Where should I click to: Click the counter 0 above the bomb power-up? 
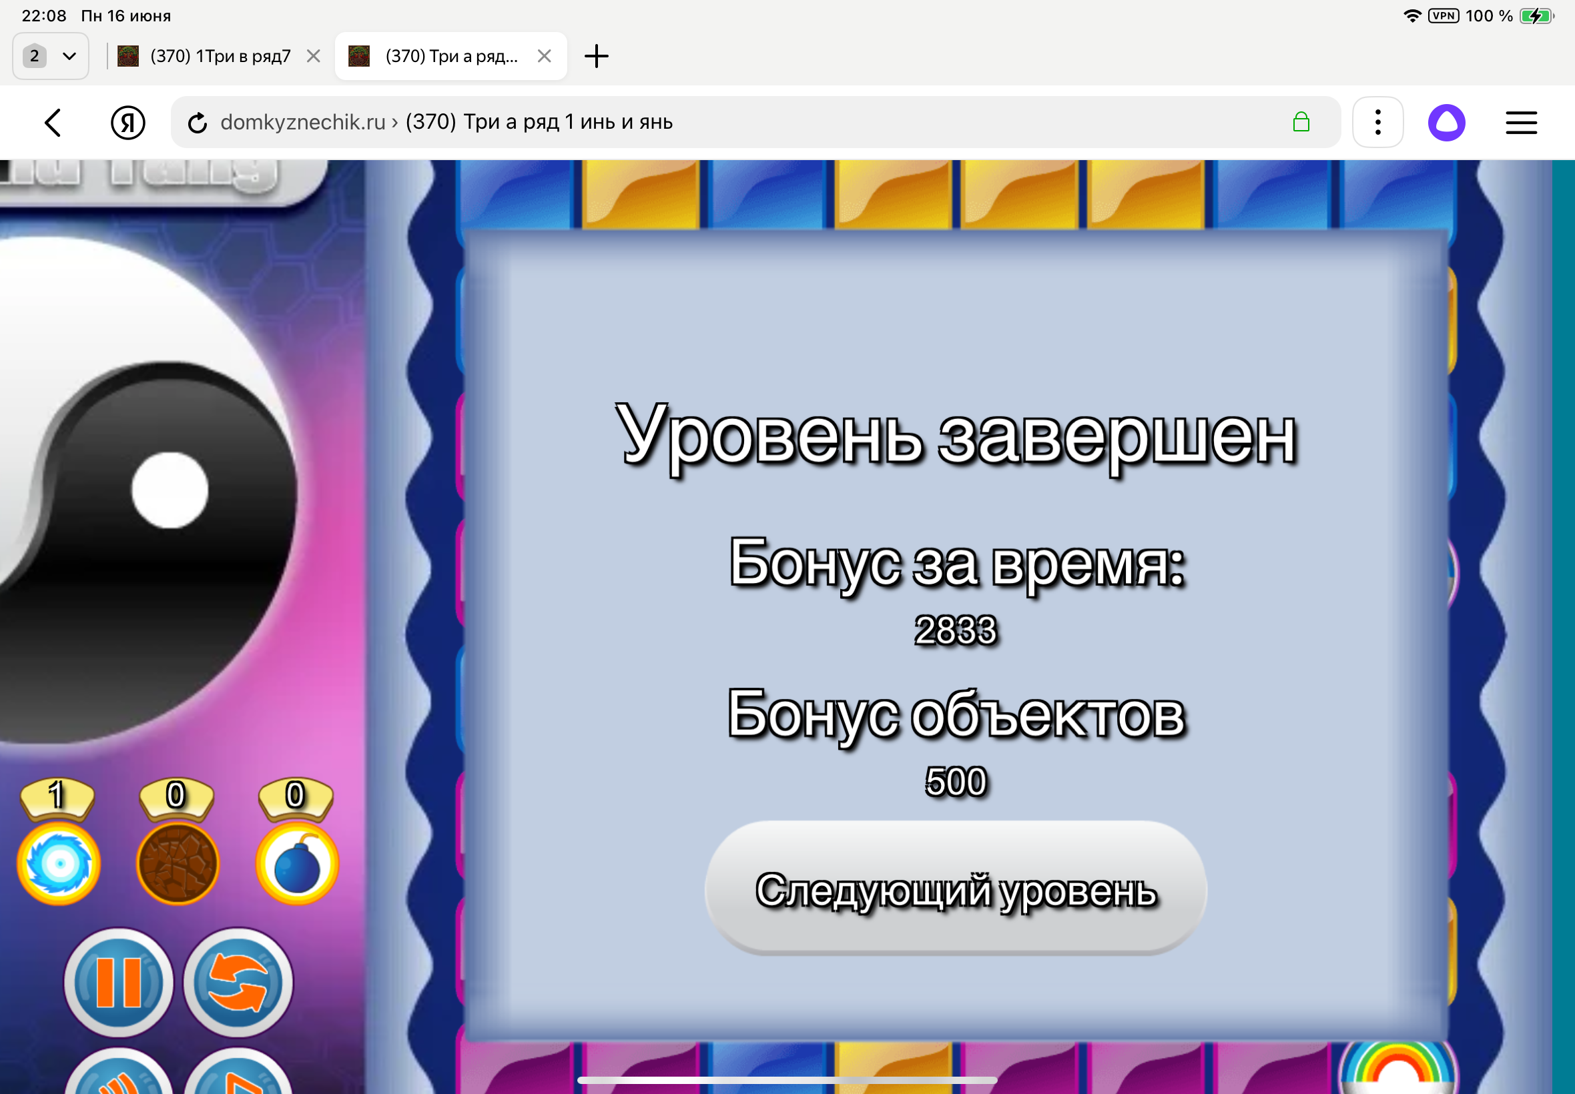pyautogui.click(x=296, y=796)
